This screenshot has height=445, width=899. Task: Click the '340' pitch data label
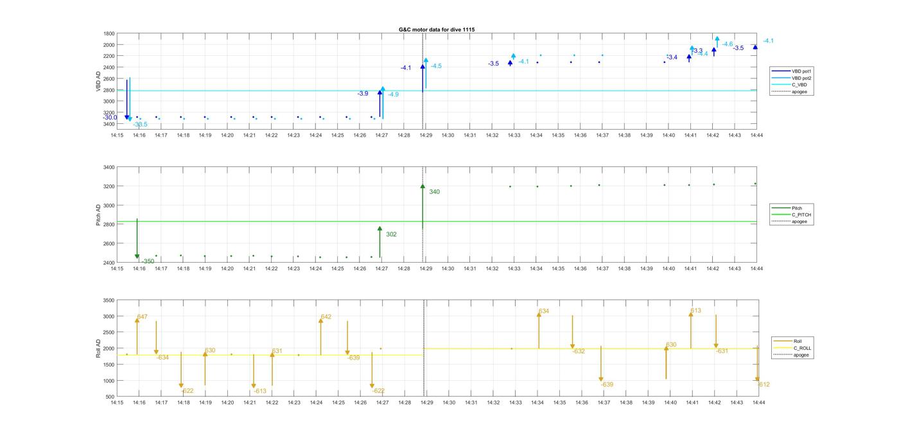434,192
